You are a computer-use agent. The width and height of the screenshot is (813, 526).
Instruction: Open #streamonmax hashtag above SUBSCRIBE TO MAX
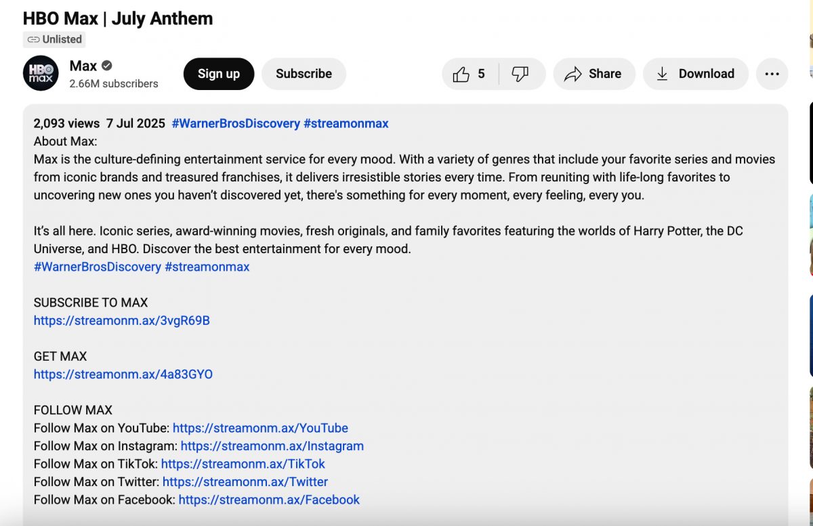coord(207,267)
